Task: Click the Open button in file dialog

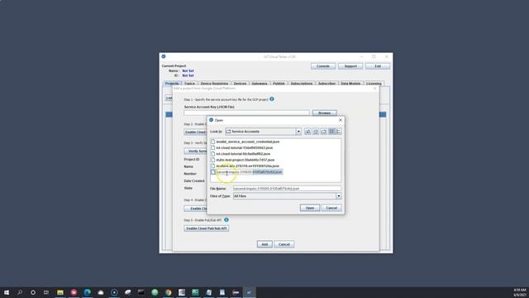Action: coord(310,208)
